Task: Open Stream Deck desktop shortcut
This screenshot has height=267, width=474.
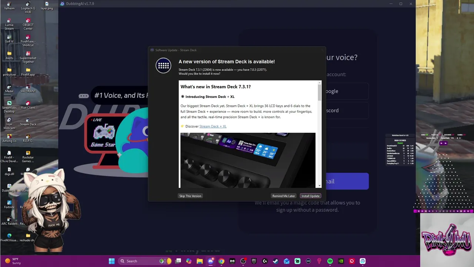Action: 28,122
